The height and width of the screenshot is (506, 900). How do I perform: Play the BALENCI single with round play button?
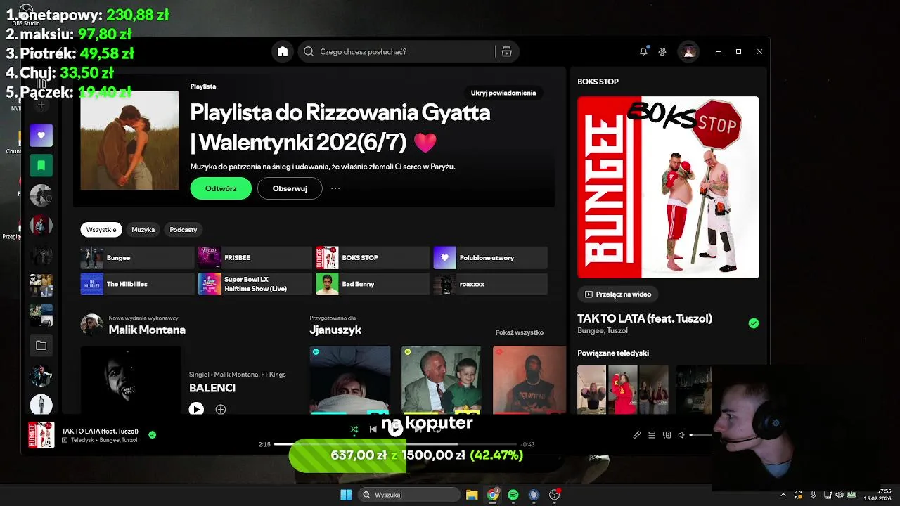click(x=196, y=409)
